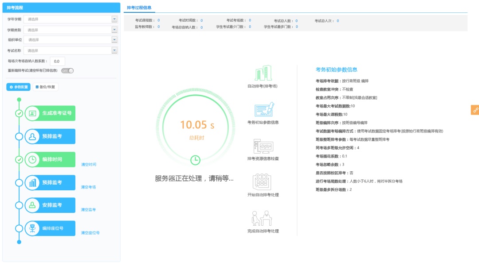Screen dimensions: 479x270
Task: Expand the 考试名称 dropdown
Action: tap(114, 50)
